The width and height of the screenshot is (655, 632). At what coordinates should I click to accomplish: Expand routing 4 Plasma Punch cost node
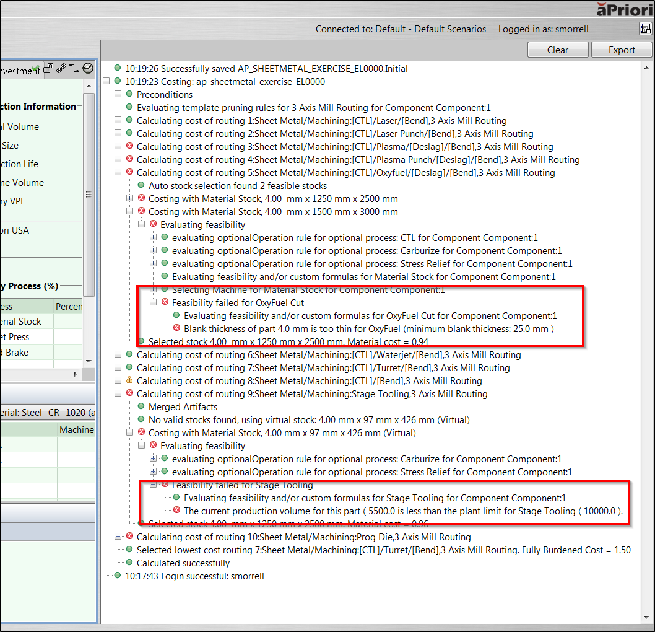118,159
